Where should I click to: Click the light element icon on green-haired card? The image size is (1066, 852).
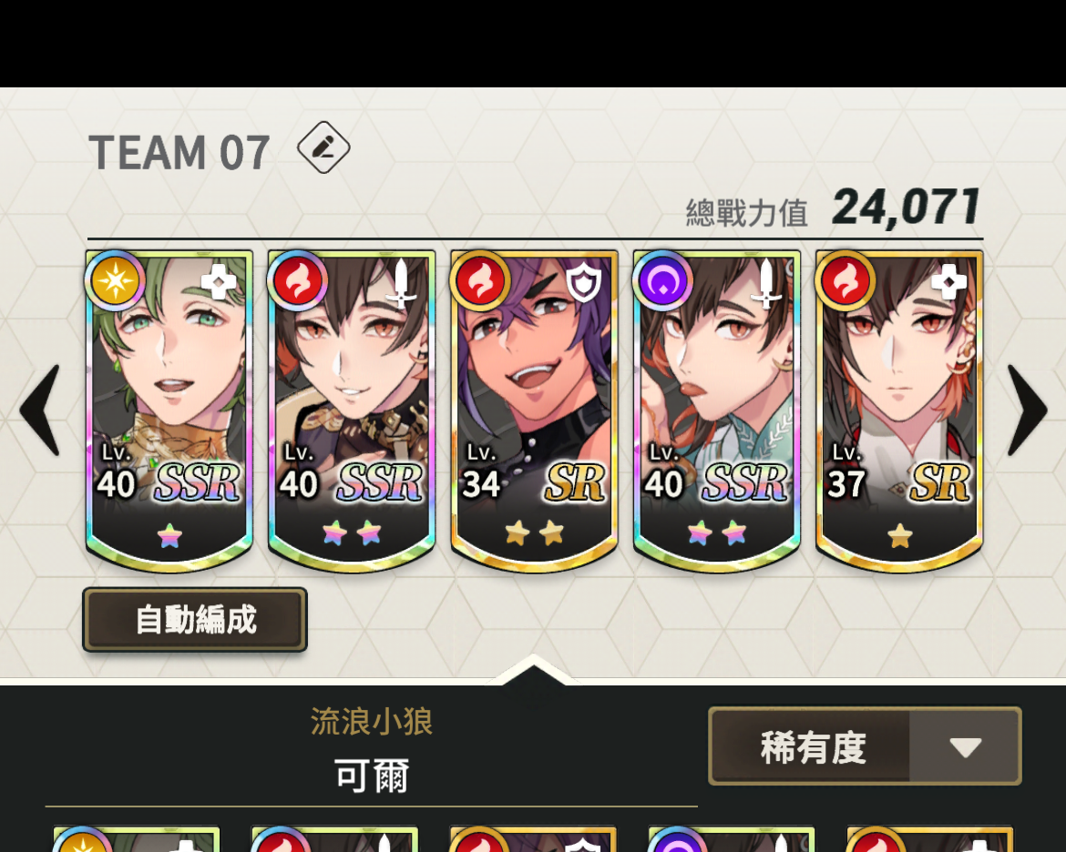pyautogui.click(x=115, y=280)
